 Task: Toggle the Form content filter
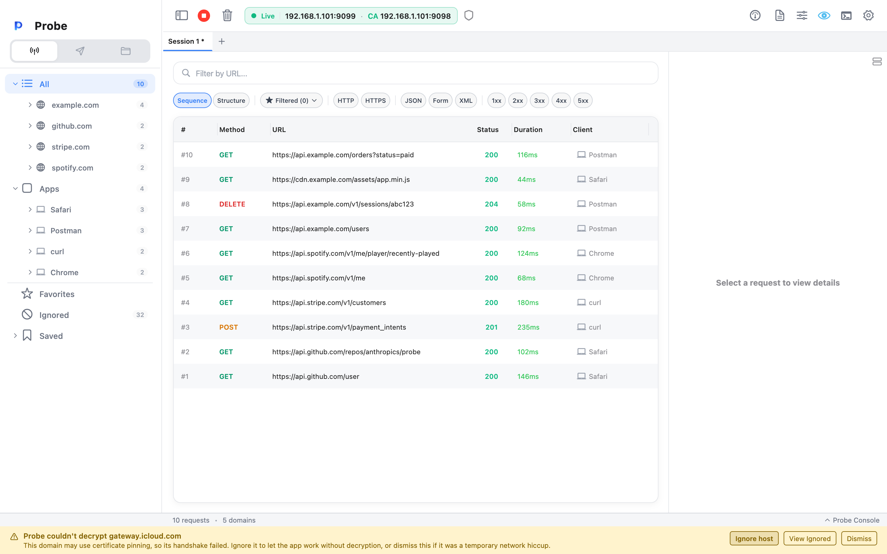coord(440,100)
